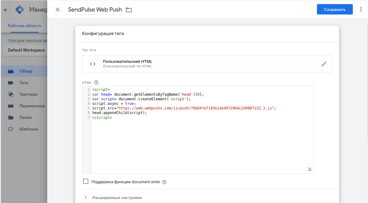The height and width of the screenshot is (203, 368).
Task: Click the SendPulse Web Push tag name field
Action: (95, 10)
